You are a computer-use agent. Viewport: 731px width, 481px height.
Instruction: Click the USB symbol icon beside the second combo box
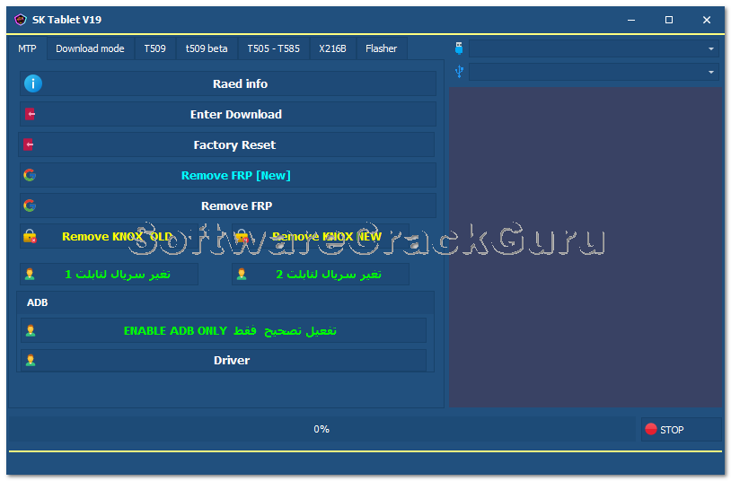coord(459,71)
